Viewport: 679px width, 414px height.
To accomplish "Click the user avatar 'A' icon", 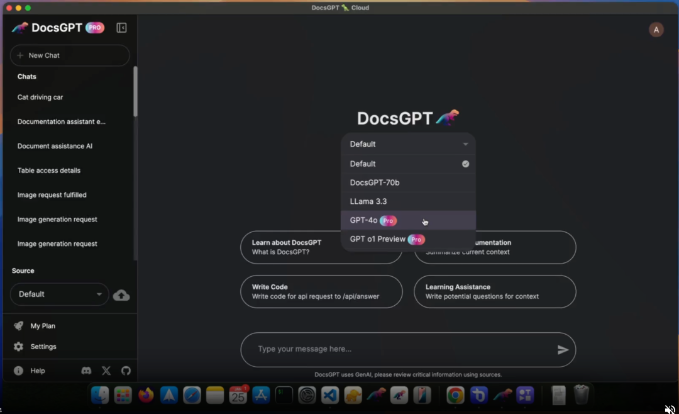I will (656, 30).
